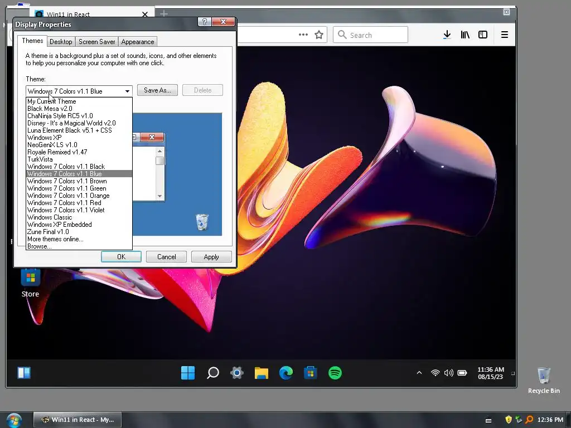
Task: Choose Browse... entry in theme list
Action: coord(79,246)
